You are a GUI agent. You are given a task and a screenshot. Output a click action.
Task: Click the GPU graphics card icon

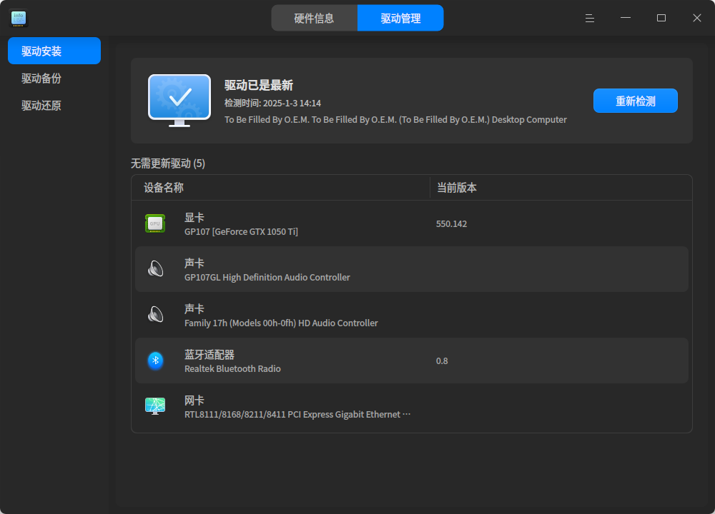click(x=155, y=223)
